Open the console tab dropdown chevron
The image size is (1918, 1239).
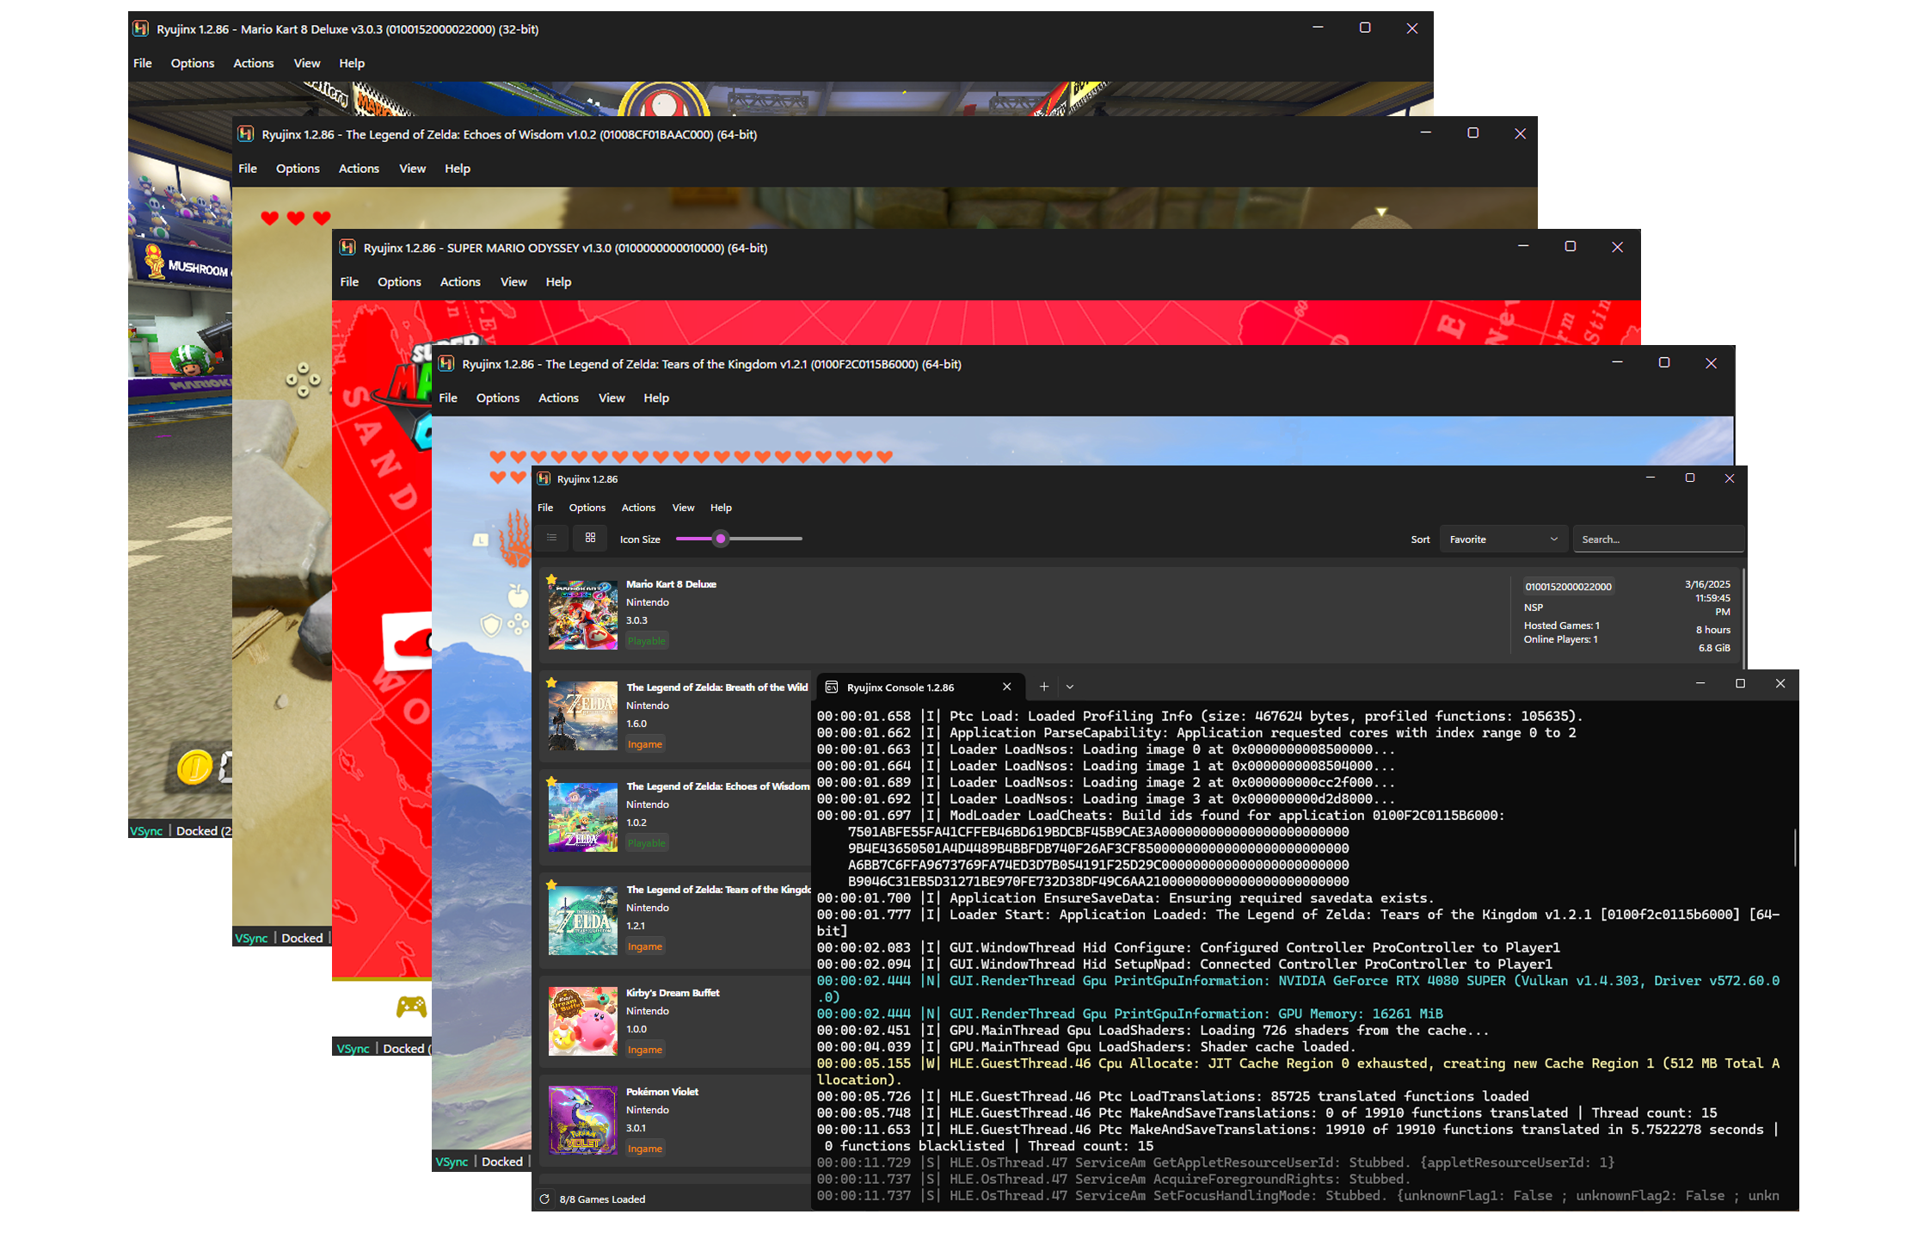pyautogui.click(x=1070, y=687)
